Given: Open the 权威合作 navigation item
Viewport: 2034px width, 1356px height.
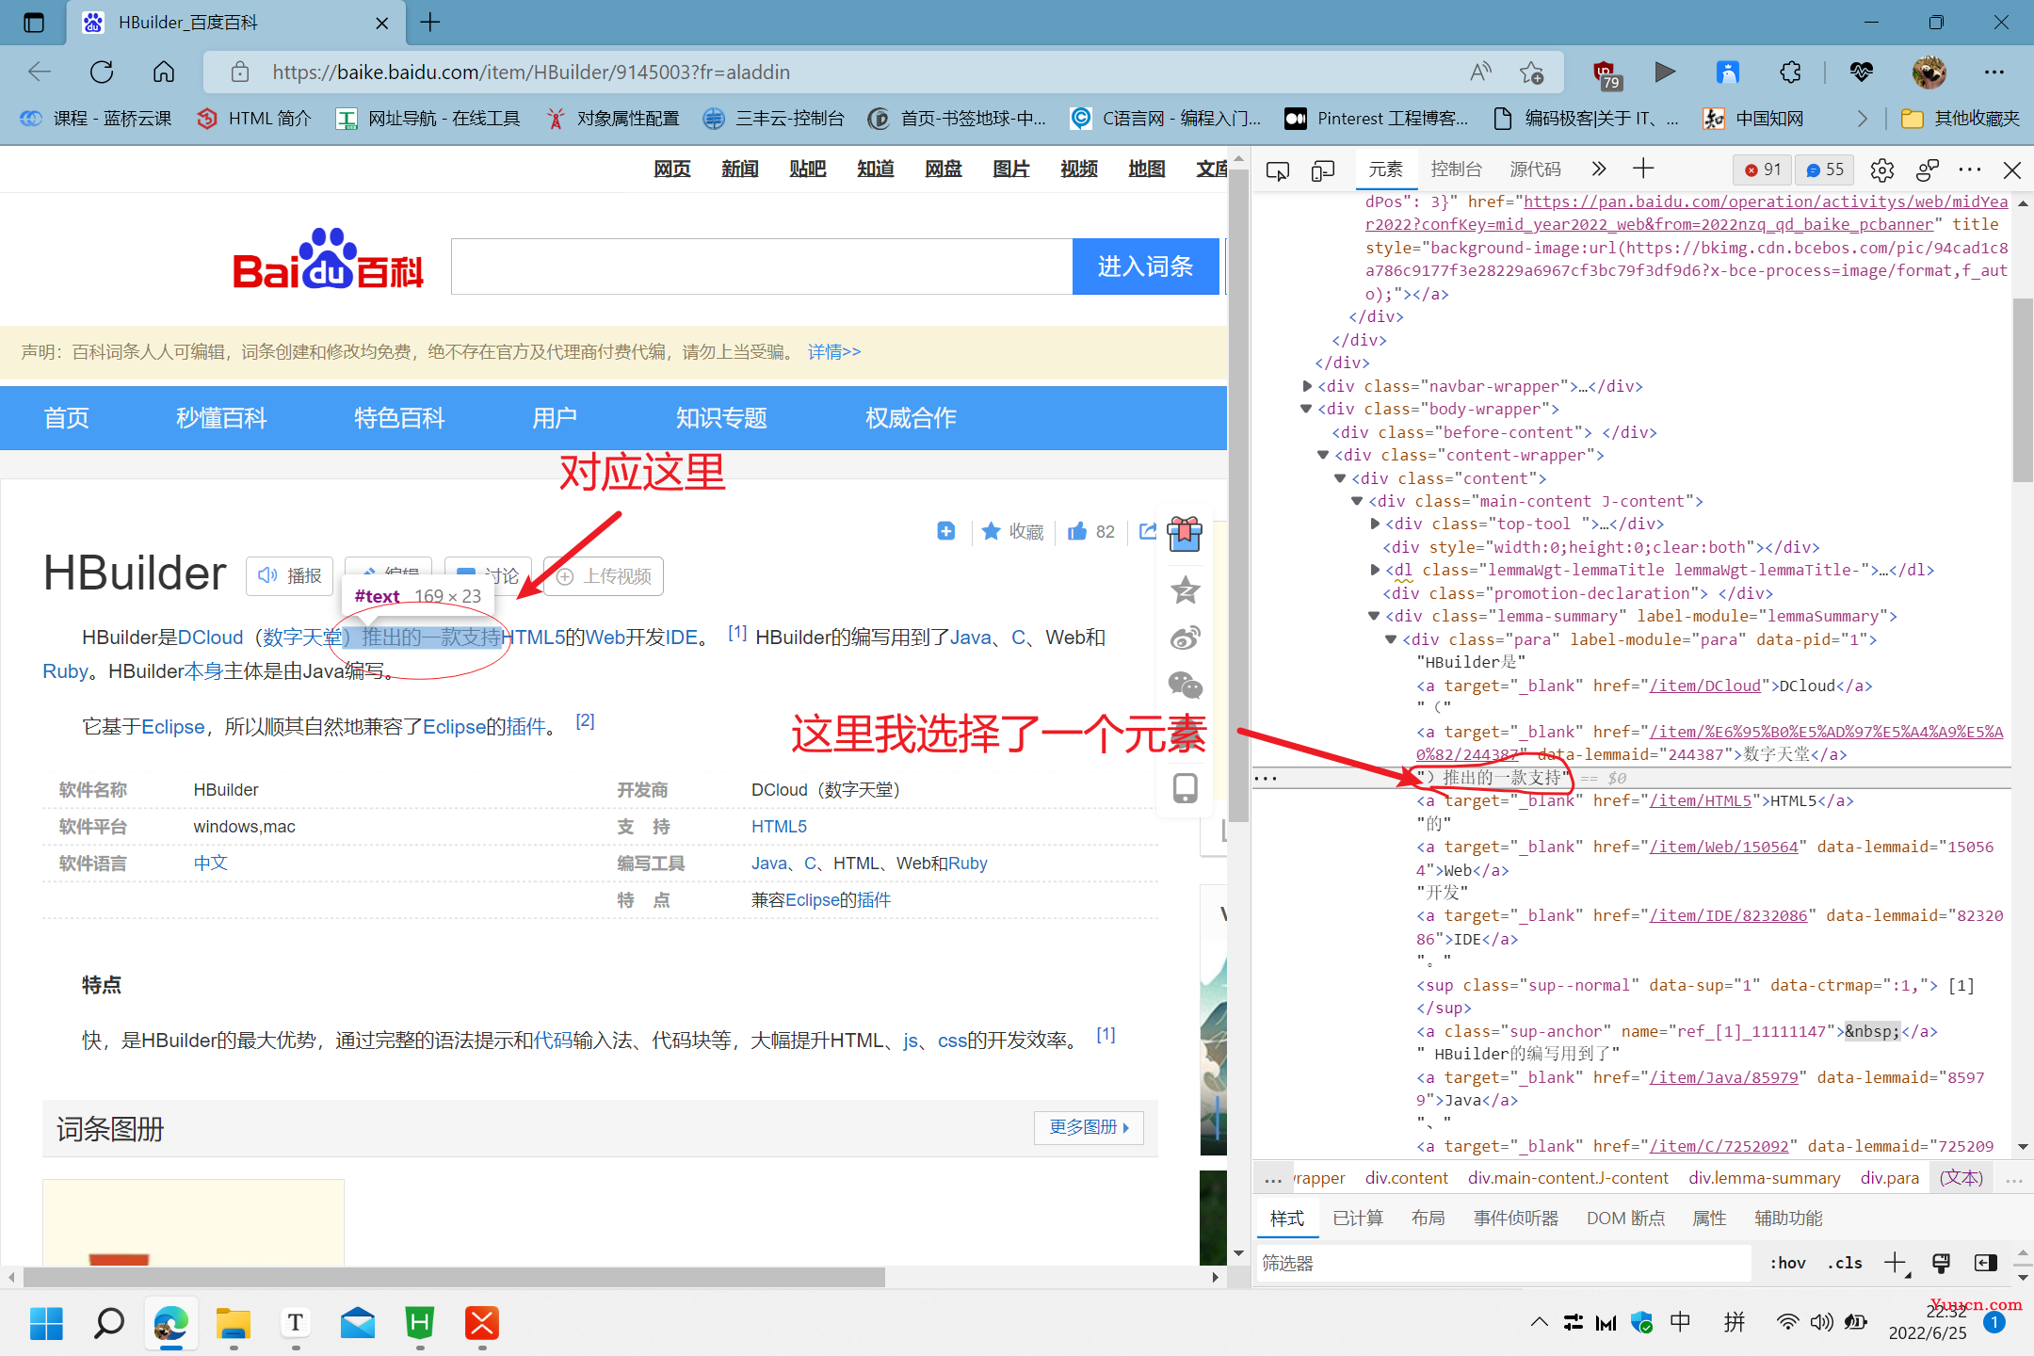Looking at the screenshot, I should (911, 418).
